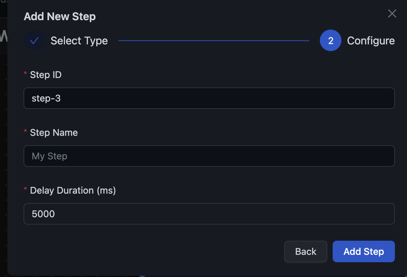Click the red asterisk beside Delay Duration
This screenshot has width=407, height=277.
(26, 190)
